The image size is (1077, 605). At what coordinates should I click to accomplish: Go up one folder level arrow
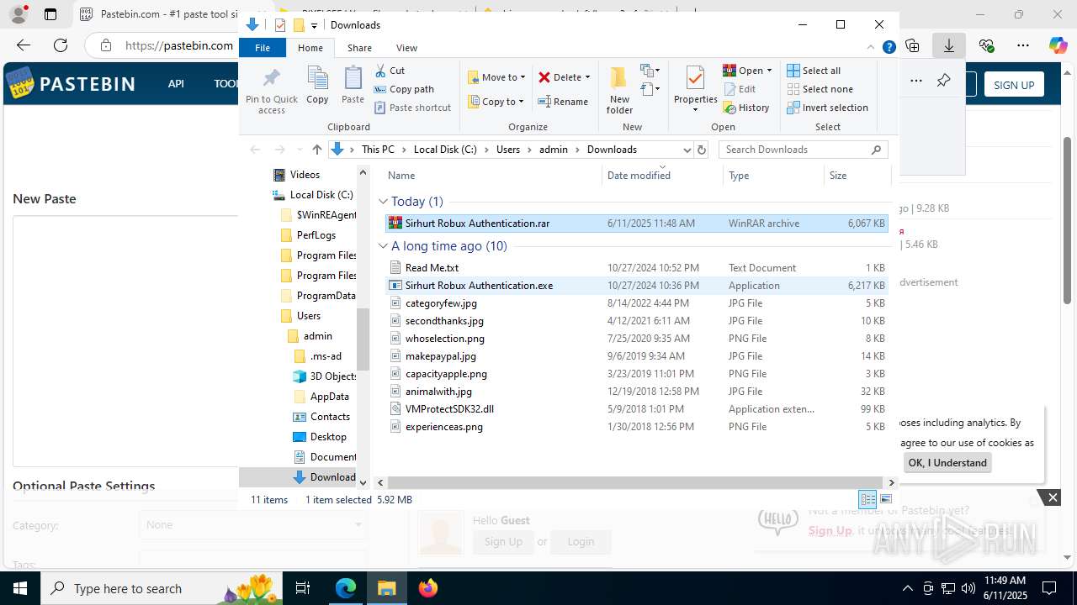click(x=316, y=150)
